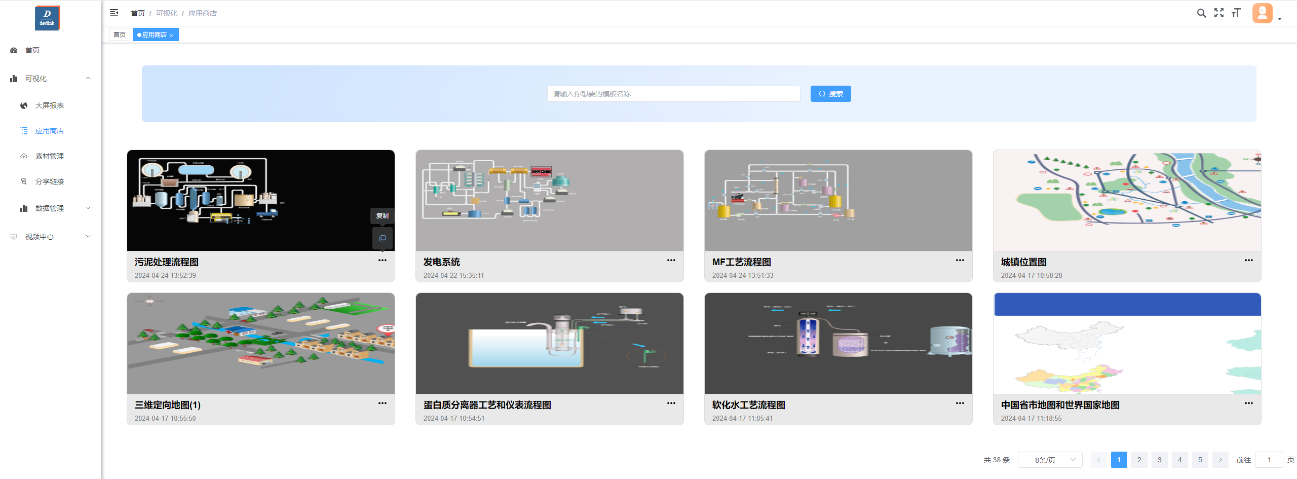Click the dropdown caret beside the avatar
The height and width of the screenshot is (479, 1297).
1280,19
